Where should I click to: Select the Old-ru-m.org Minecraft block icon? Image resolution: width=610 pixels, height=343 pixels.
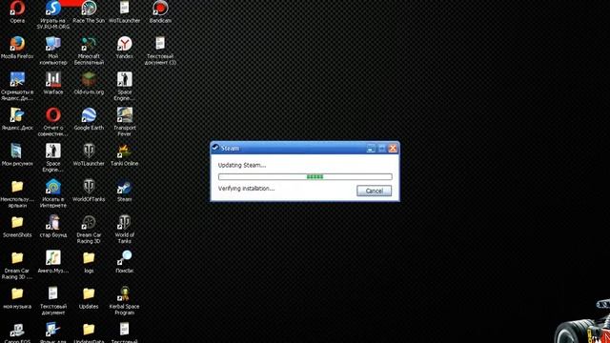(89, 80)
